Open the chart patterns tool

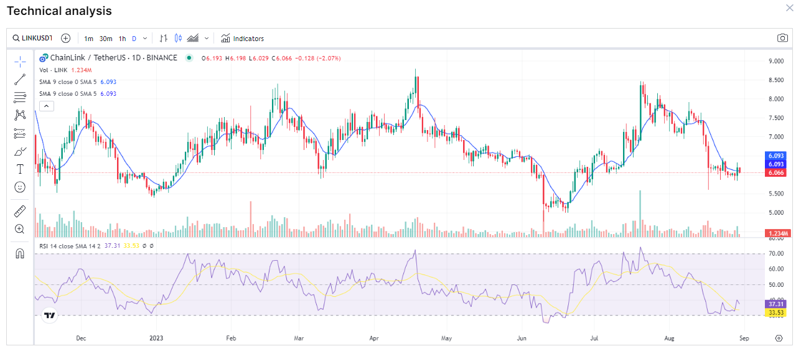pos(20,115)
